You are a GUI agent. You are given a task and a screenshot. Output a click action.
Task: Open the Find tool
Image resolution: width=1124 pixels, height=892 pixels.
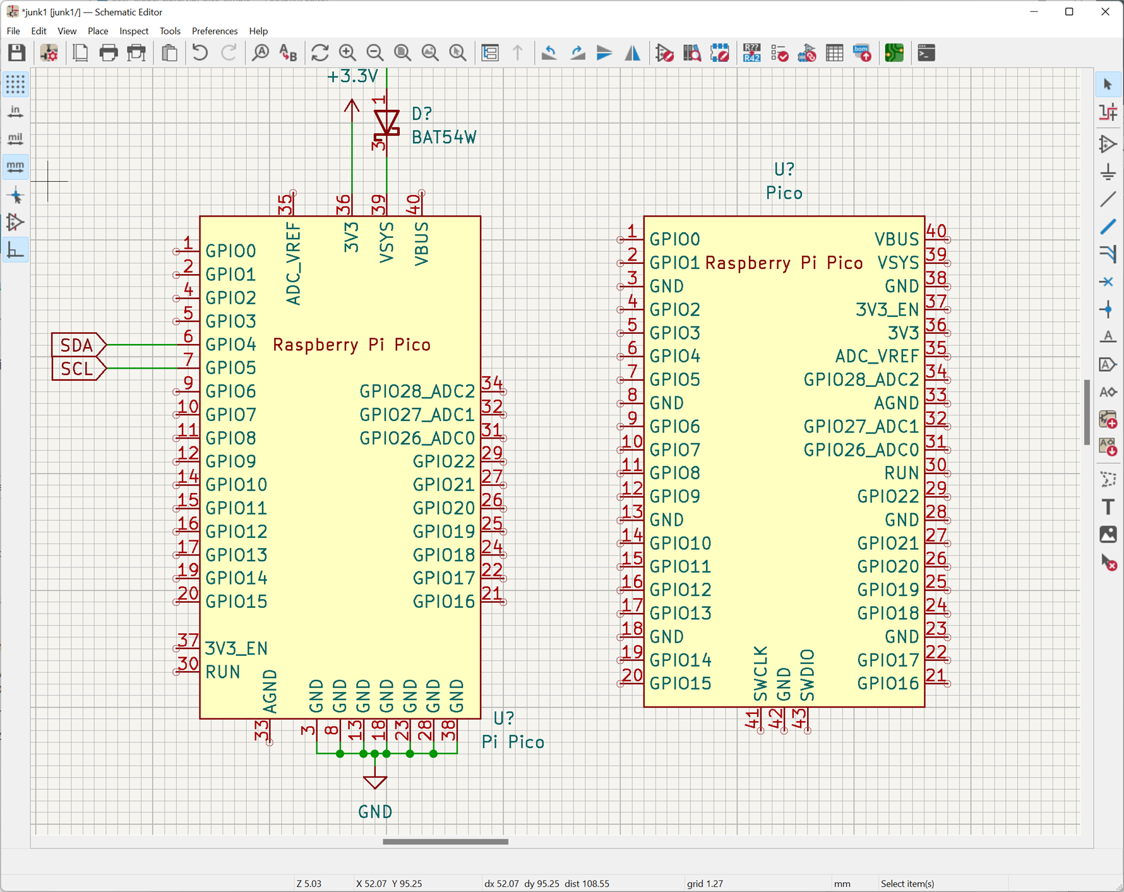point(260,53)
